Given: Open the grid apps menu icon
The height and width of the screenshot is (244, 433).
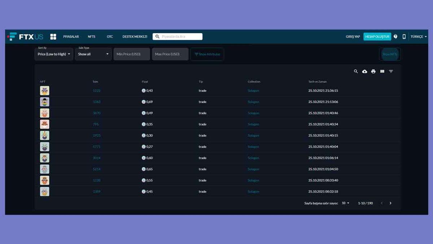Looking at the screenshot, I should point(53,37).
